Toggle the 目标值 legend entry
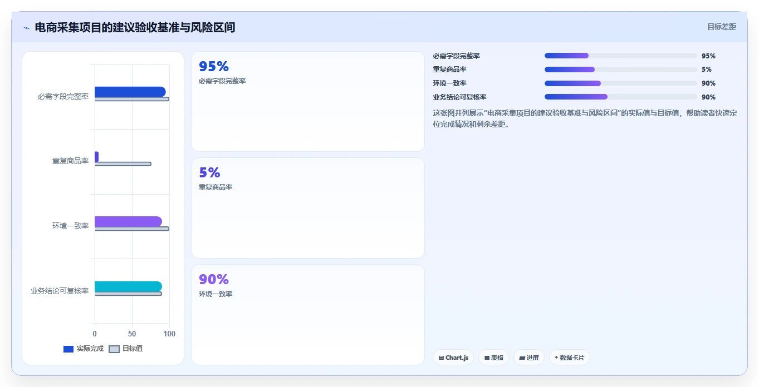Viewport: 759px width, 387px height. tap(125, 349)
